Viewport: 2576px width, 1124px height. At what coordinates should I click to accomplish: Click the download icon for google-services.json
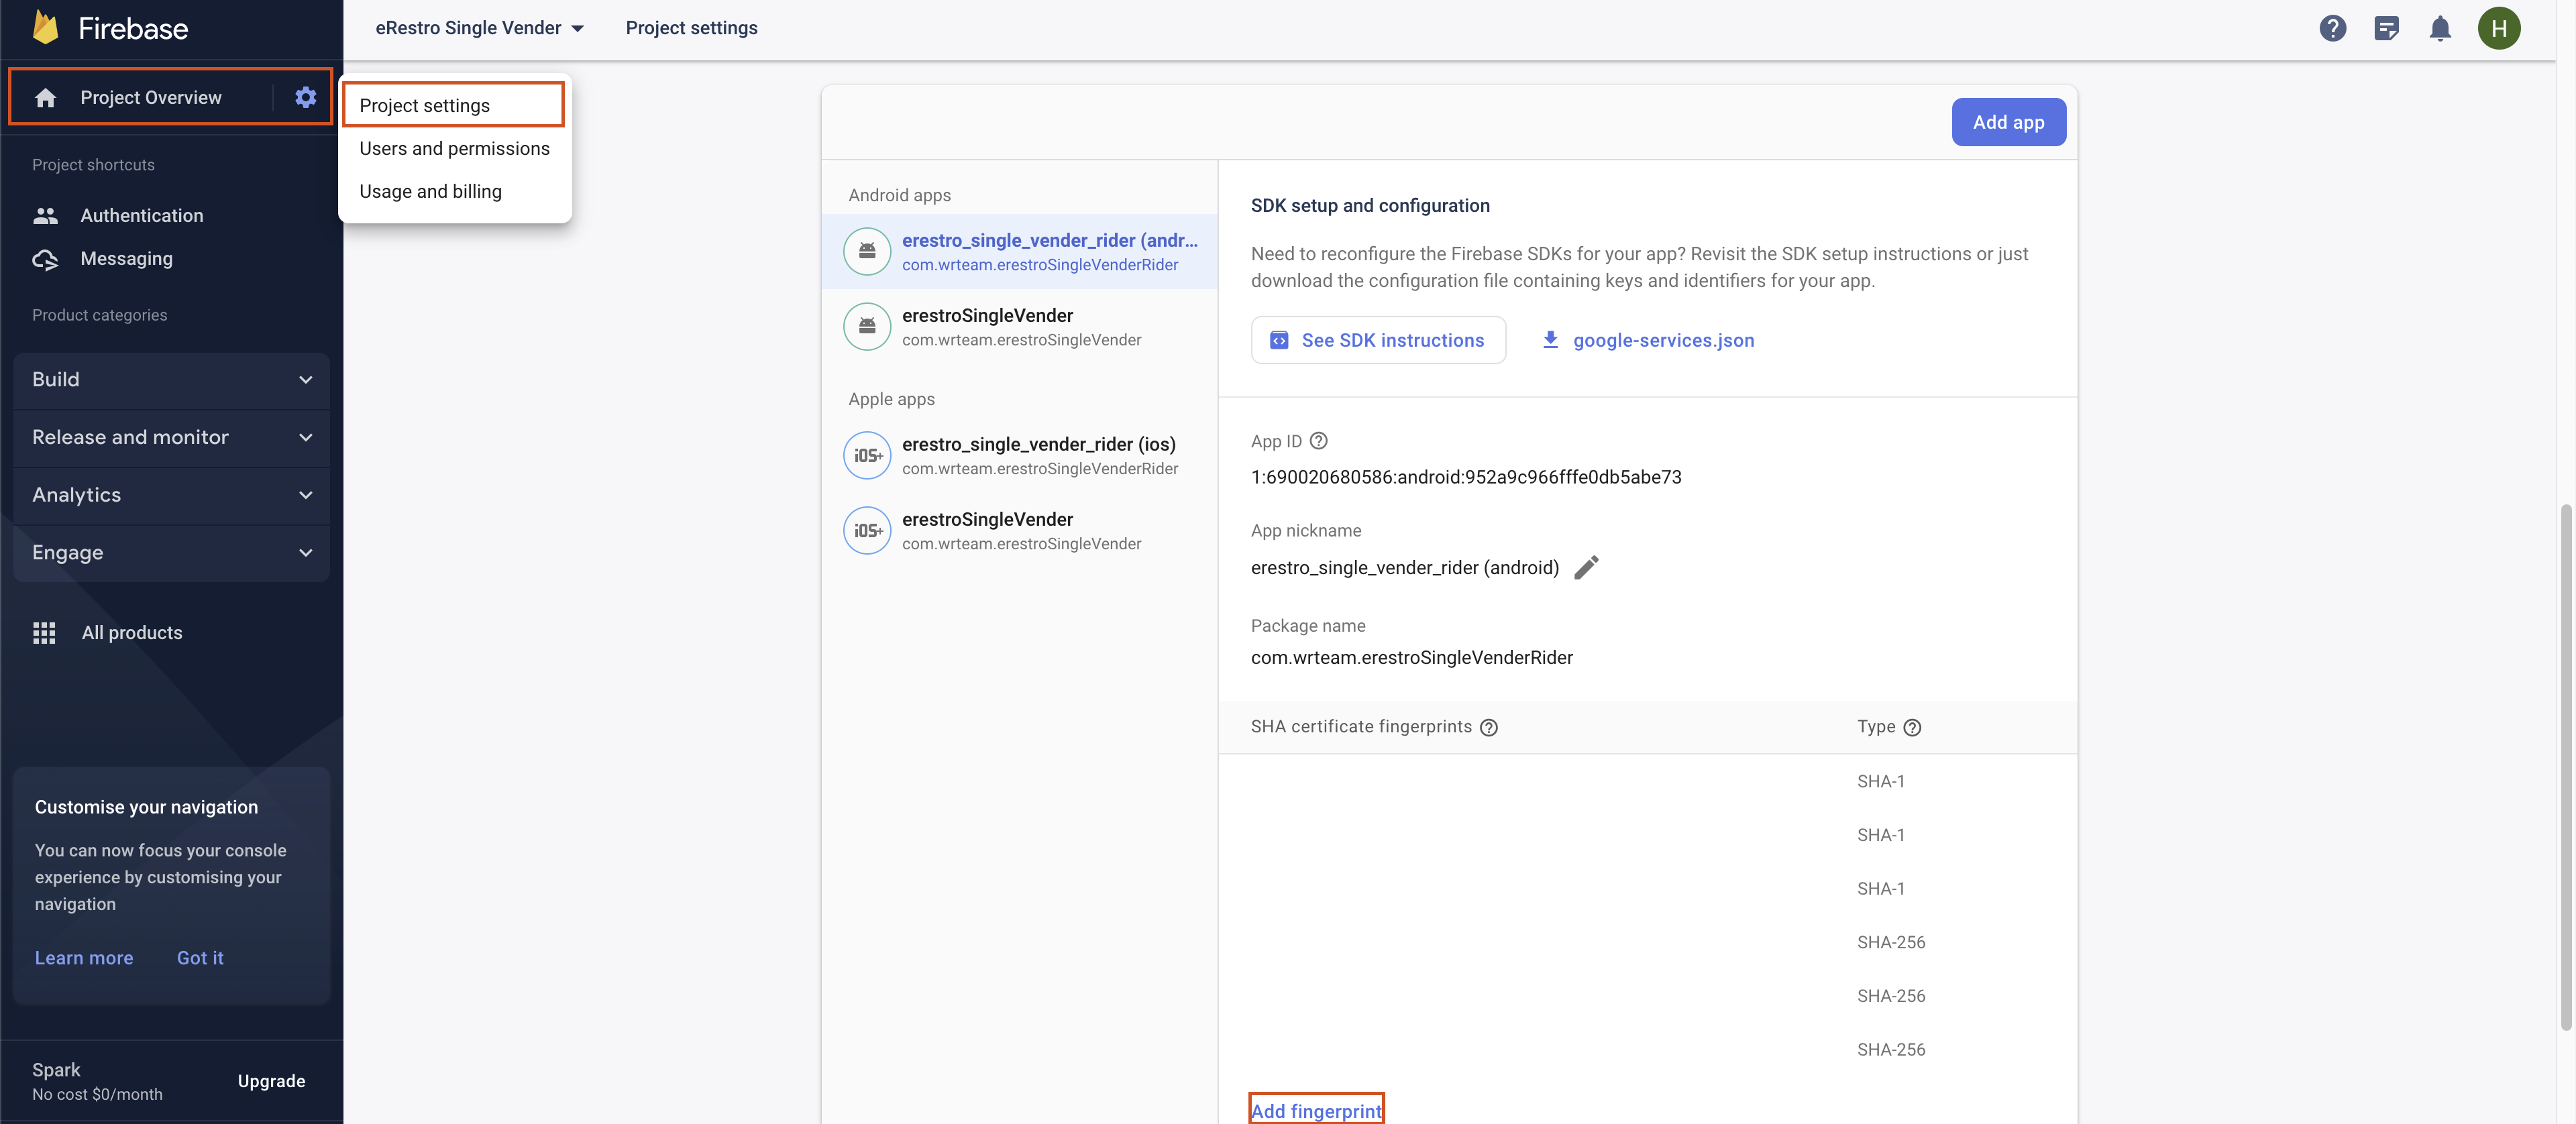click(x=1550, y=340)
